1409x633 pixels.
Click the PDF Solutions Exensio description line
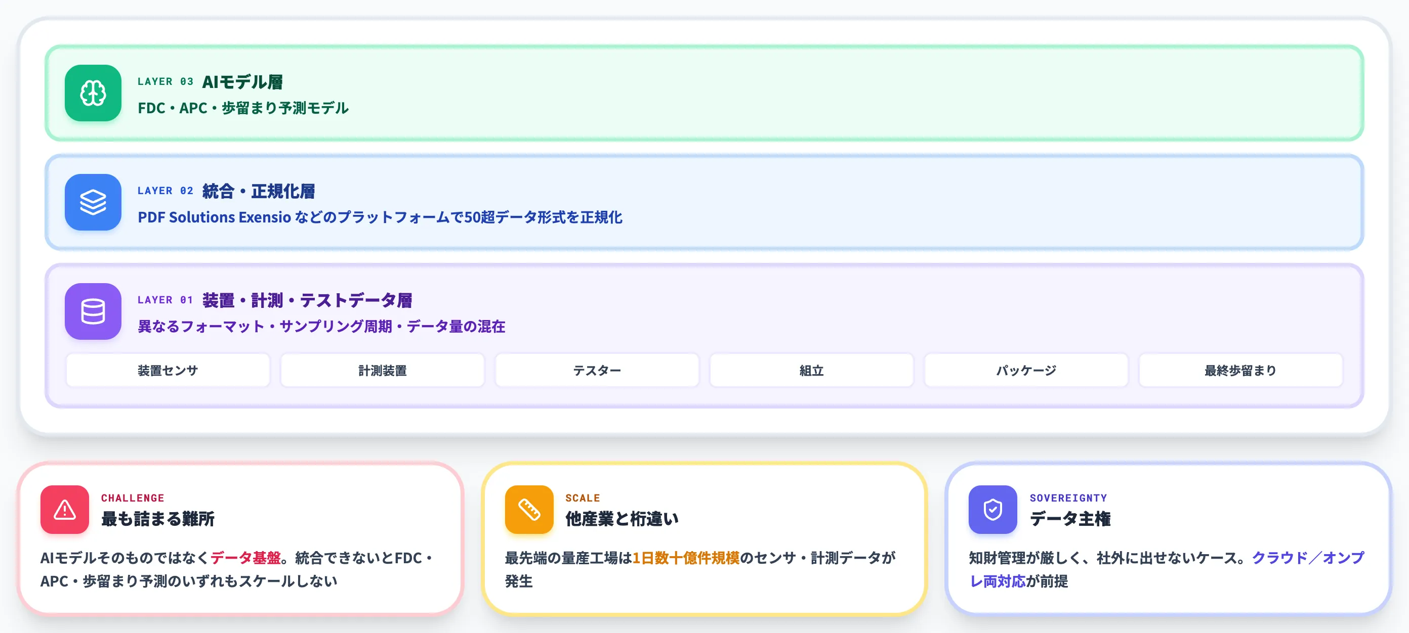pos(380,217)
